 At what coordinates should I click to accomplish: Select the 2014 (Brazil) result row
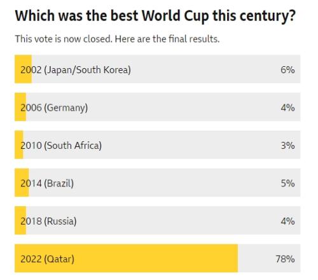[157, 183]
